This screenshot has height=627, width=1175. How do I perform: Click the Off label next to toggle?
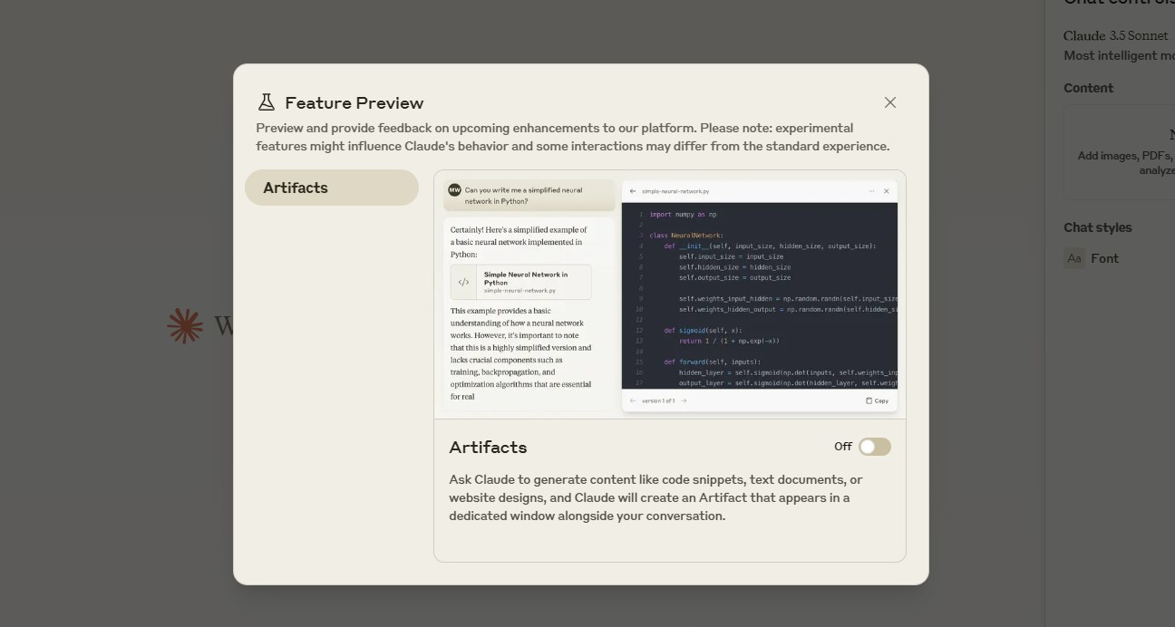click(x=843, y=447)
